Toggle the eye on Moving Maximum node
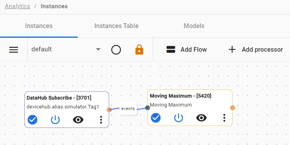290x145 pixels. tap(201, 118)
